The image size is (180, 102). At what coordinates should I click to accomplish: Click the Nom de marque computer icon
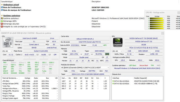pos(2,10)
